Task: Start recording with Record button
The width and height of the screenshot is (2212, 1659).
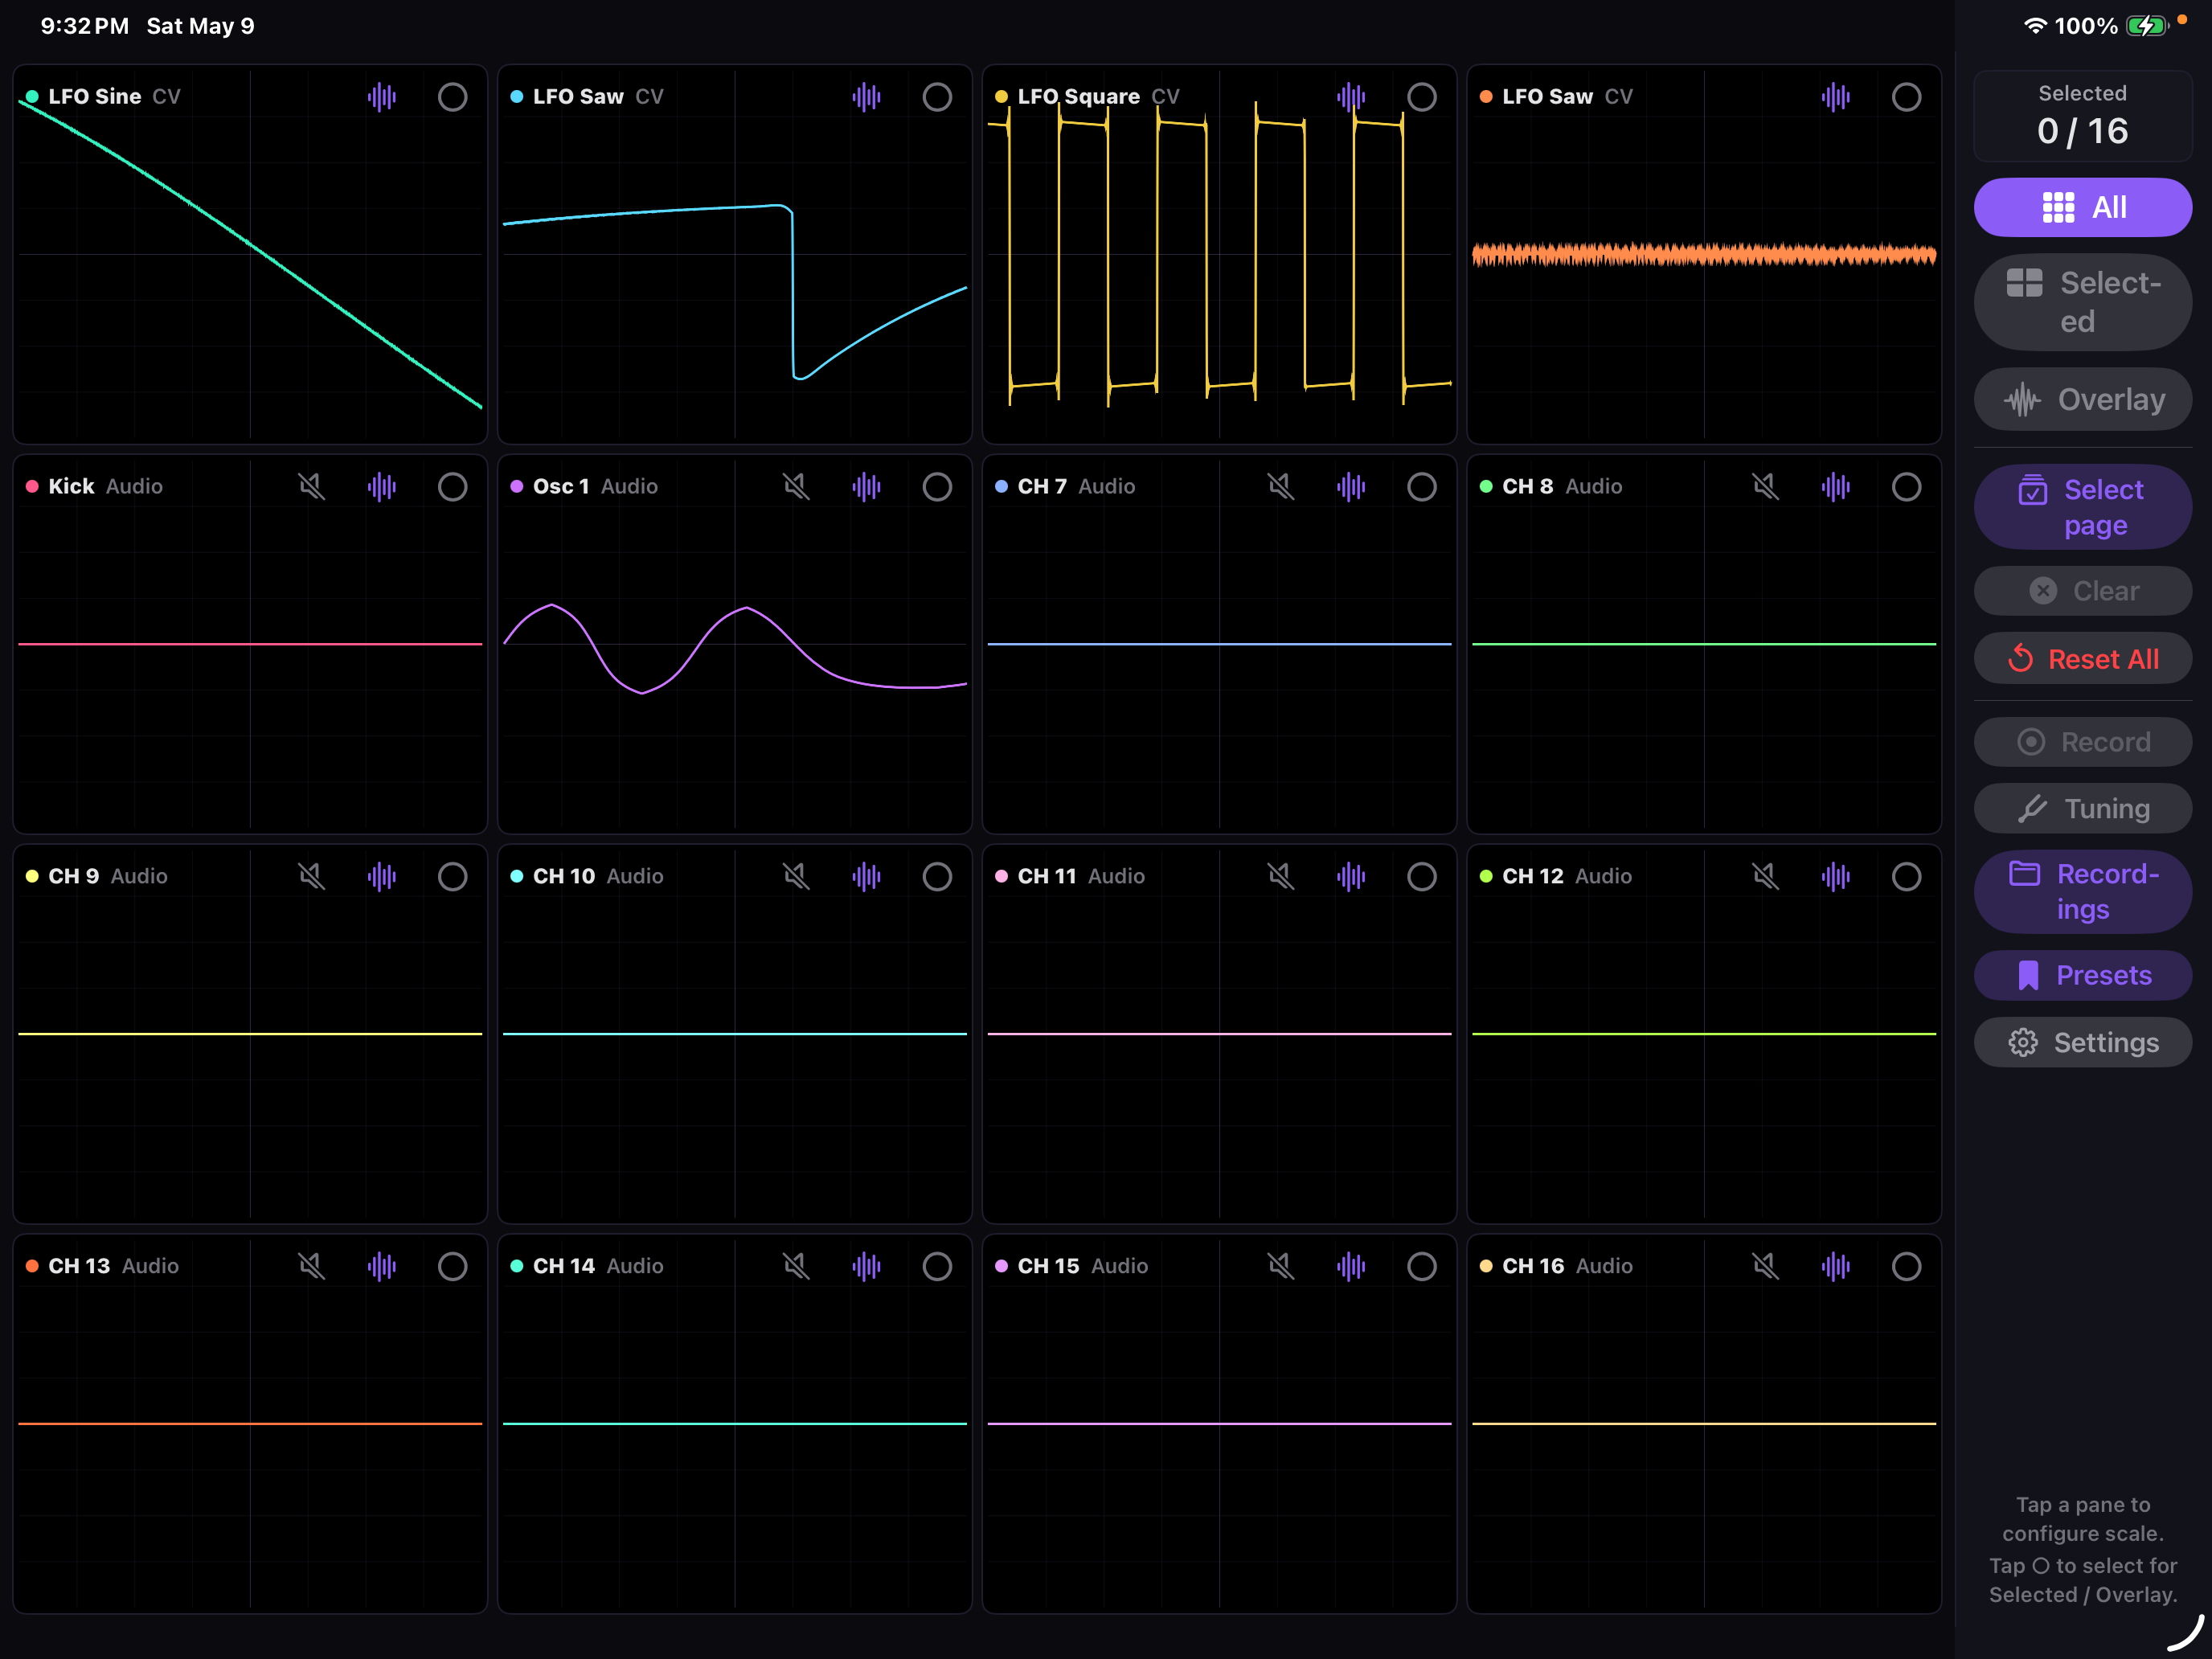Action: tap(2082, 742)
